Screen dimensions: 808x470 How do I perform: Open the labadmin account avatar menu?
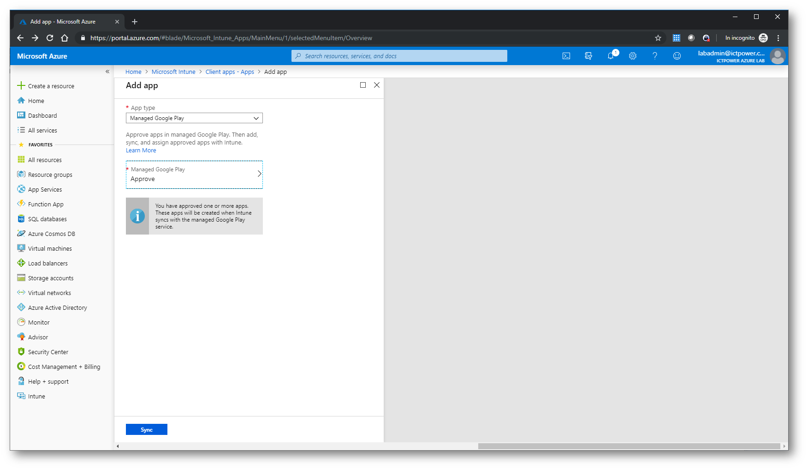[778, 56]
